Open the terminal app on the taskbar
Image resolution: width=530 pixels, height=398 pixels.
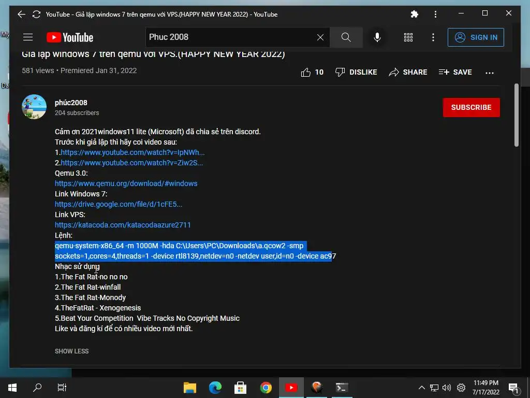pos(342,388)
